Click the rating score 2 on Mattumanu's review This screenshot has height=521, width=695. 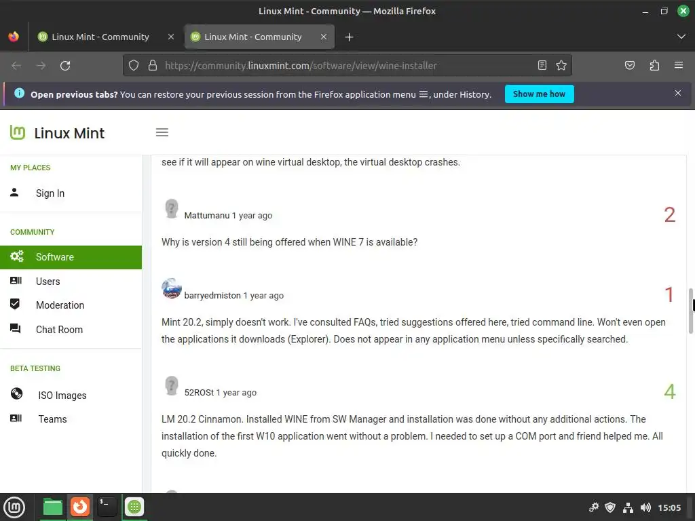(670, 215)
